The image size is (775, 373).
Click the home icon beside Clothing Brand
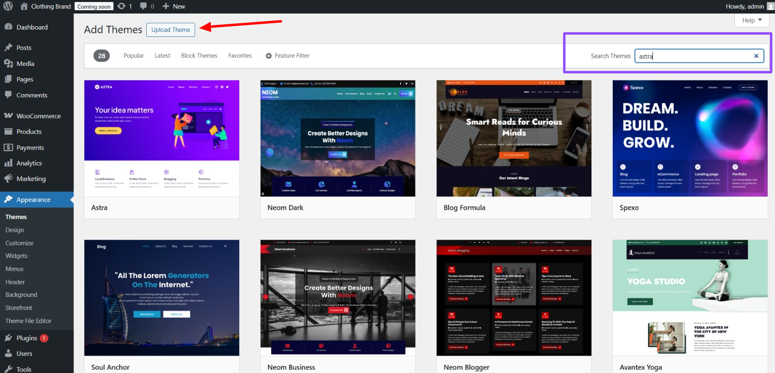pos(24,6)
